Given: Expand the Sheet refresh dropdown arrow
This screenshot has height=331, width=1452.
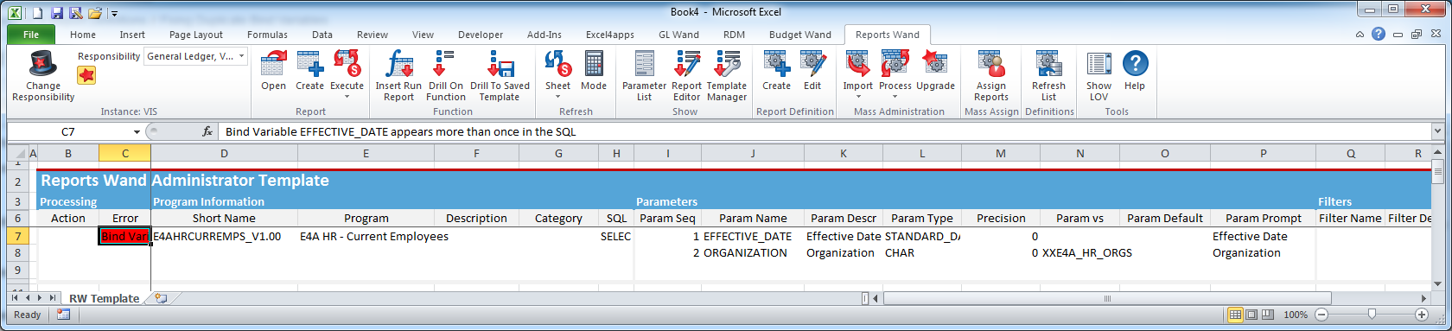Looking at the screenshot, I should (557, 97).
